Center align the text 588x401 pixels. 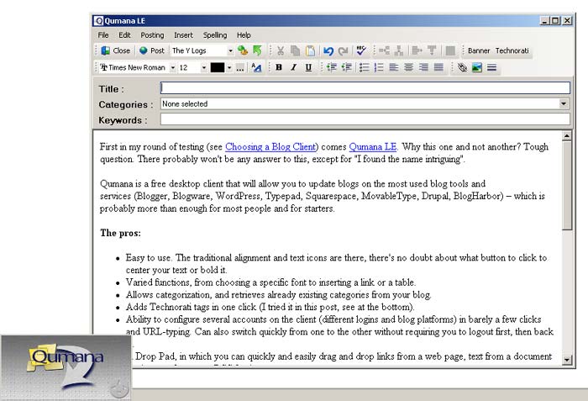[x=409, y=67]
